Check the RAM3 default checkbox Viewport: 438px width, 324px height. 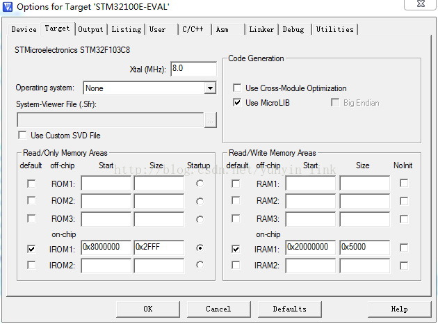(236, 218)
